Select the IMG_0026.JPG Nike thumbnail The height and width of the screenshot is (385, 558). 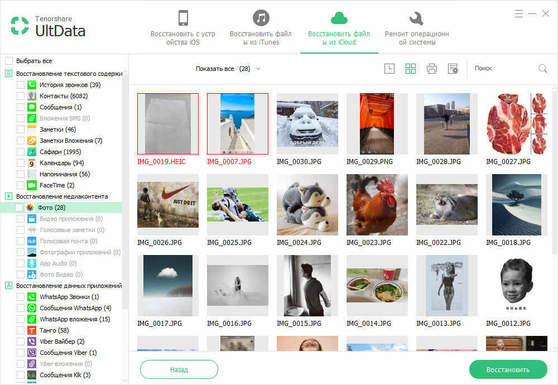(167, 205)
